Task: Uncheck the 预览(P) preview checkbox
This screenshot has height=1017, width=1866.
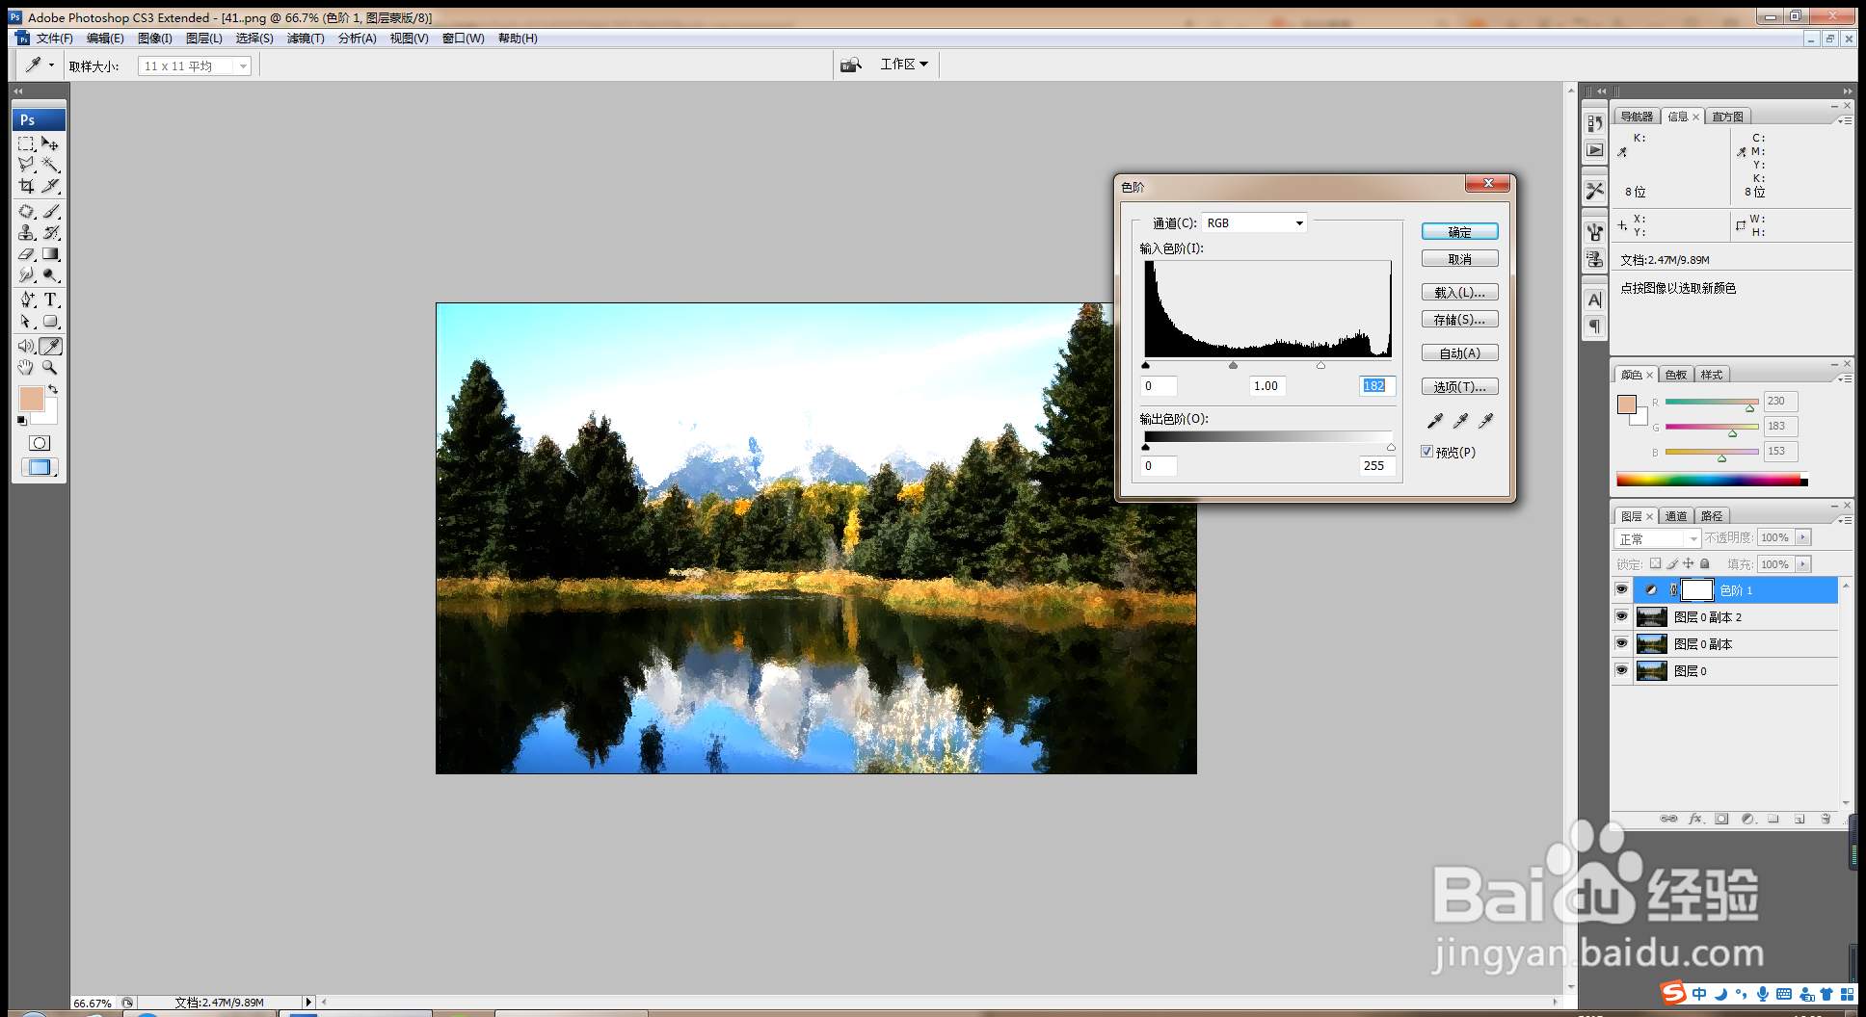Action: pos(1427,452)
